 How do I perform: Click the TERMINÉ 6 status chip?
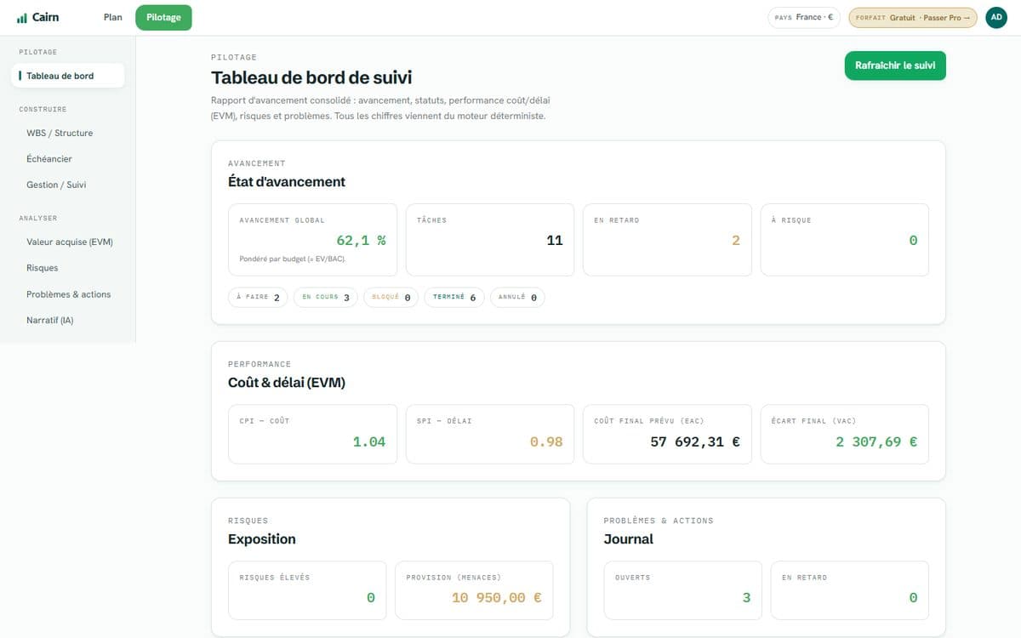point(454,298)
